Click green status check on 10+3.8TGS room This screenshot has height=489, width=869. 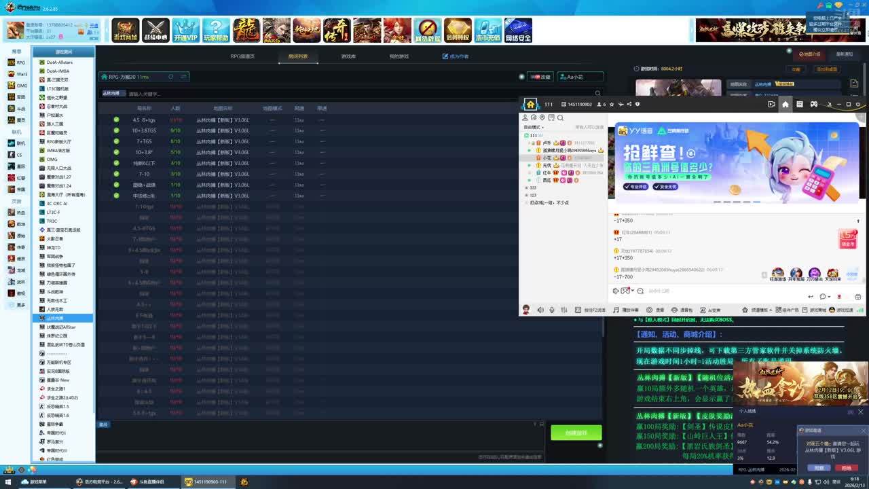click(116, 130)
